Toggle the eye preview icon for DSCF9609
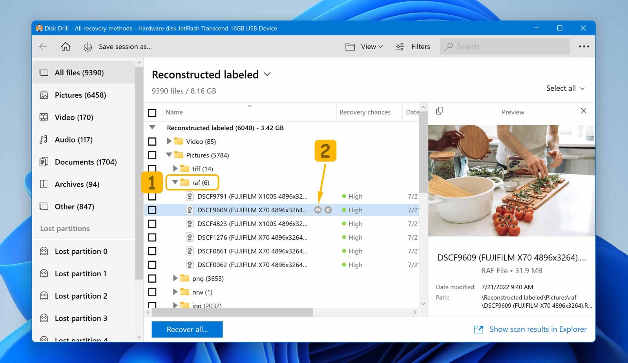628x363 pixels. (x=318, y=210)
